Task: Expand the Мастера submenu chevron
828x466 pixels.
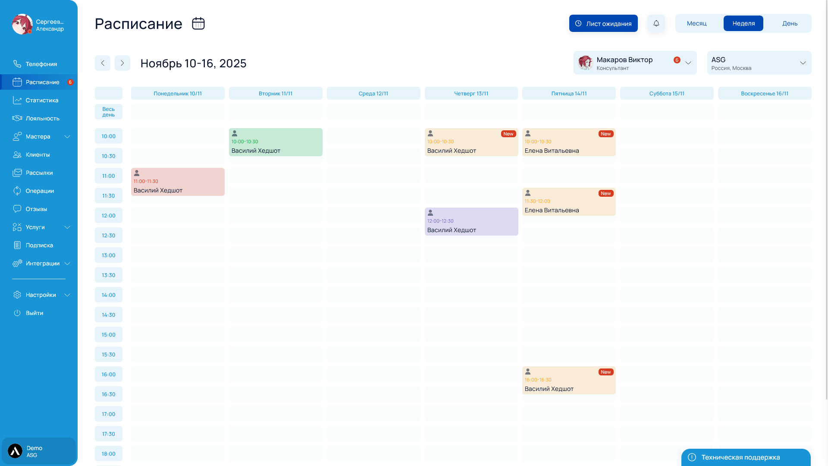Action: click(67, 136)
